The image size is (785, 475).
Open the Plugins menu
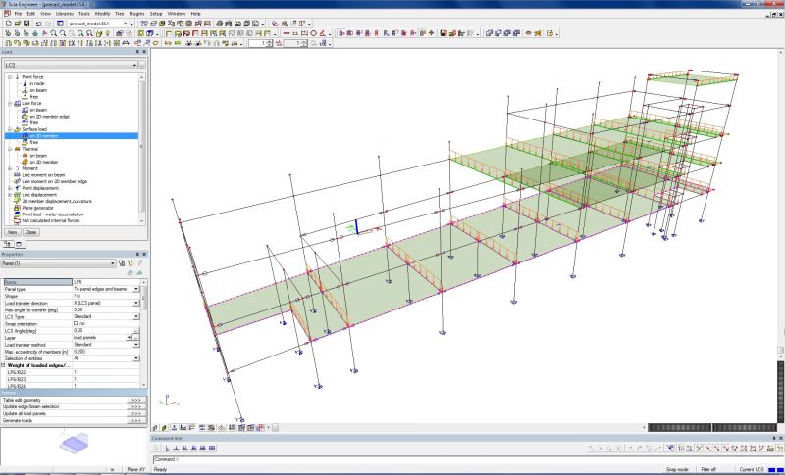[x=131, y=13]
